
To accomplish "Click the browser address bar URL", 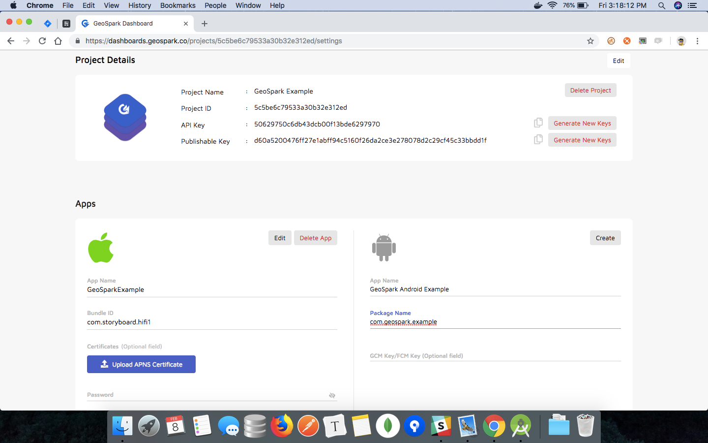I will [x=213, y=41].
